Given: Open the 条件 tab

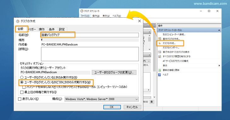Looking at the screenshot, I should [x=52, y=29].
